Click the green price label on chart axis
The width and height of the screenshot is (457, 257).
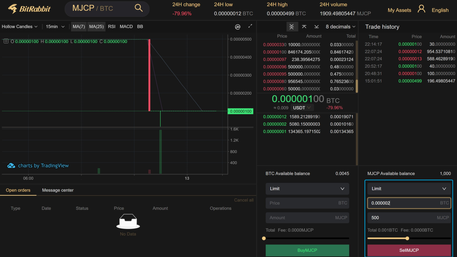click(240, 111)
